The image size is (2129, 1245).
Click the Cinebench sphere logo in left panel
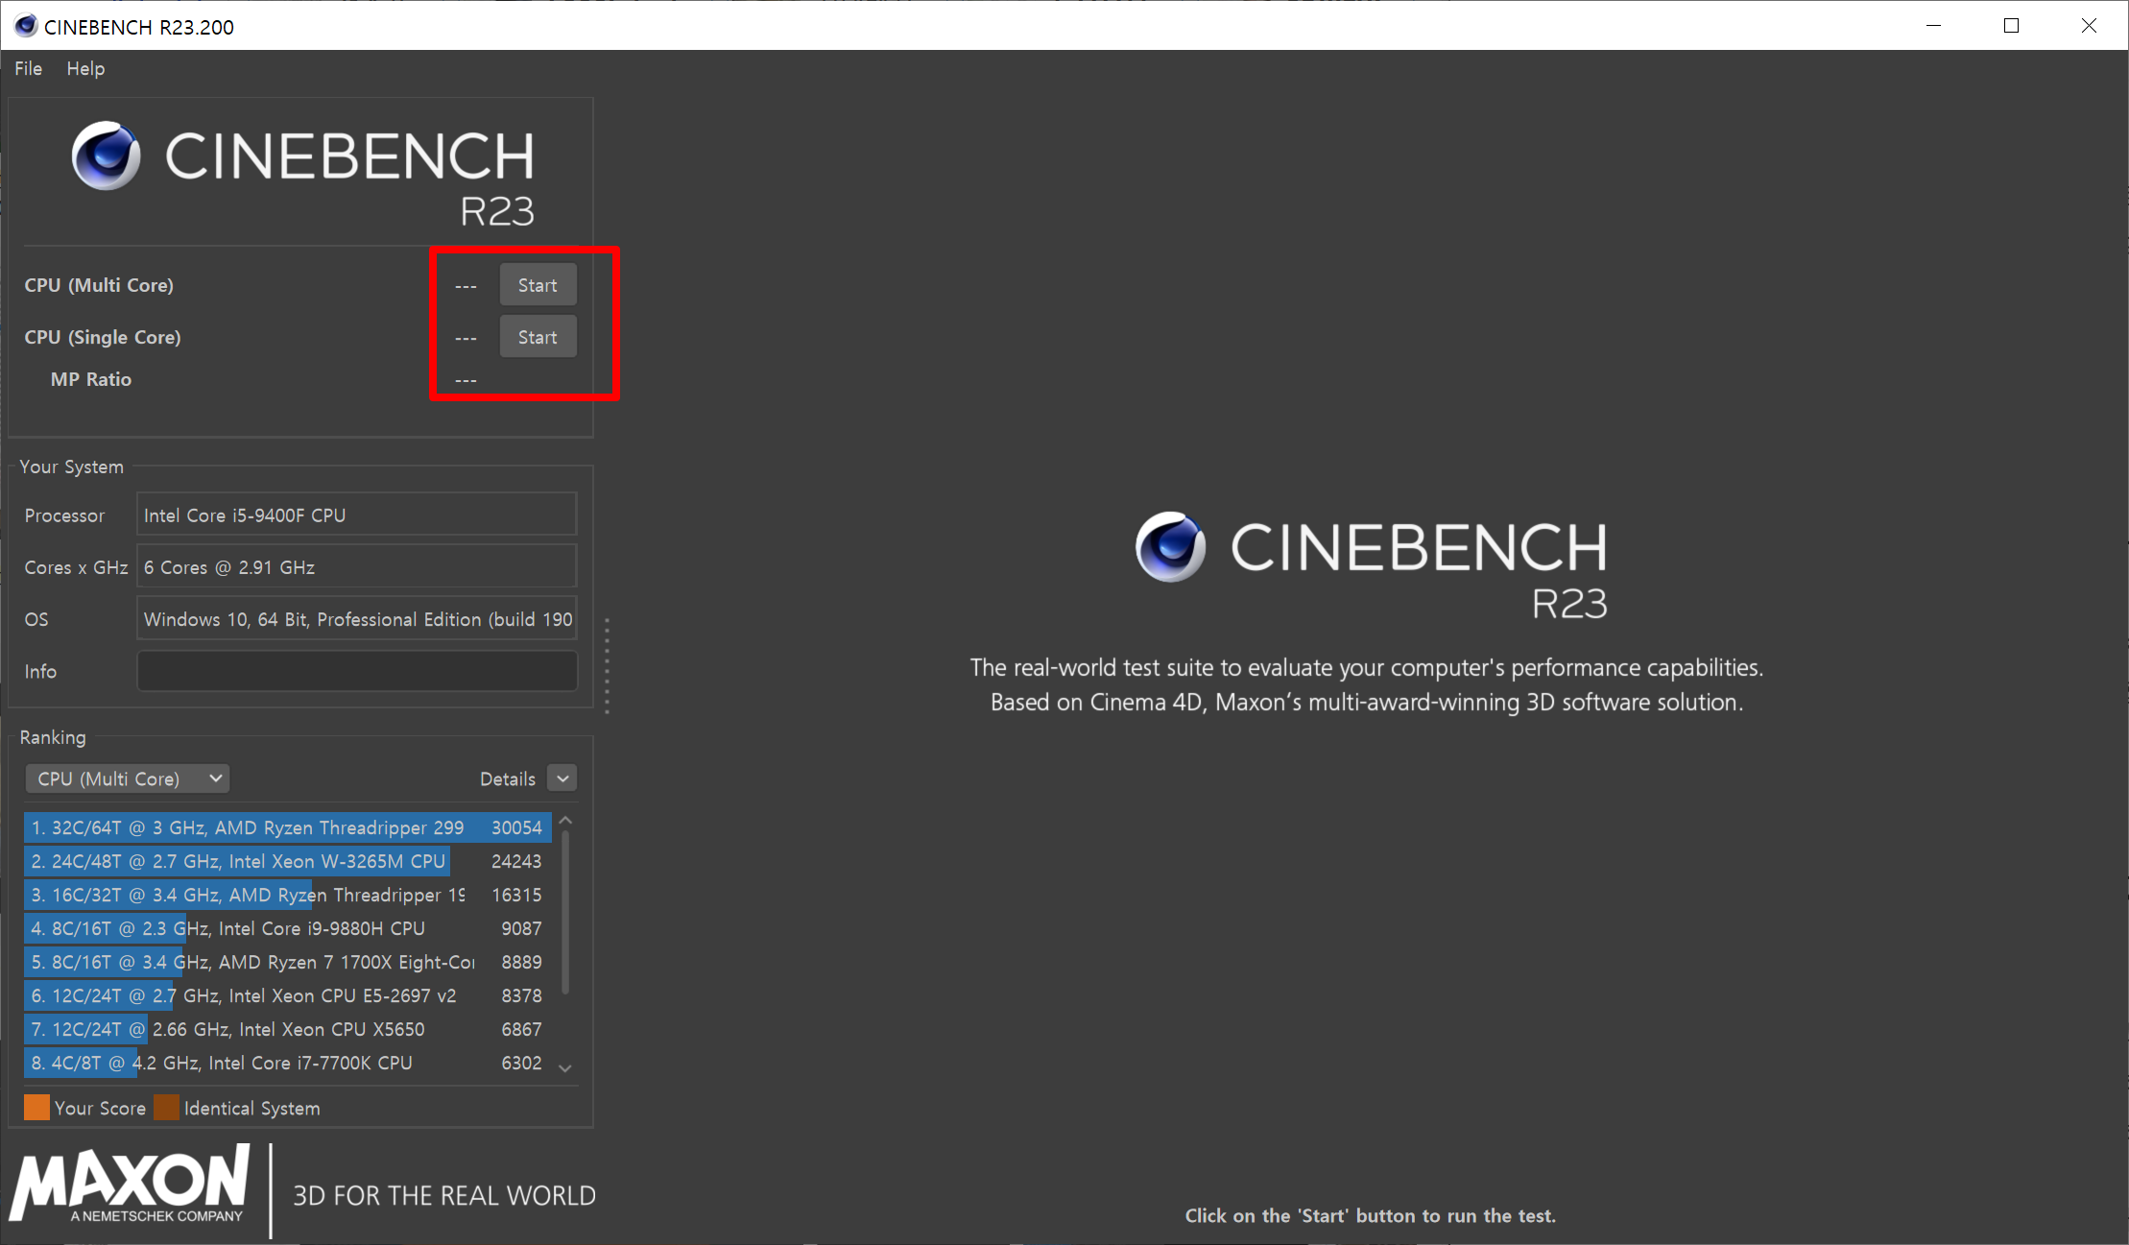[x=106, y=156]
